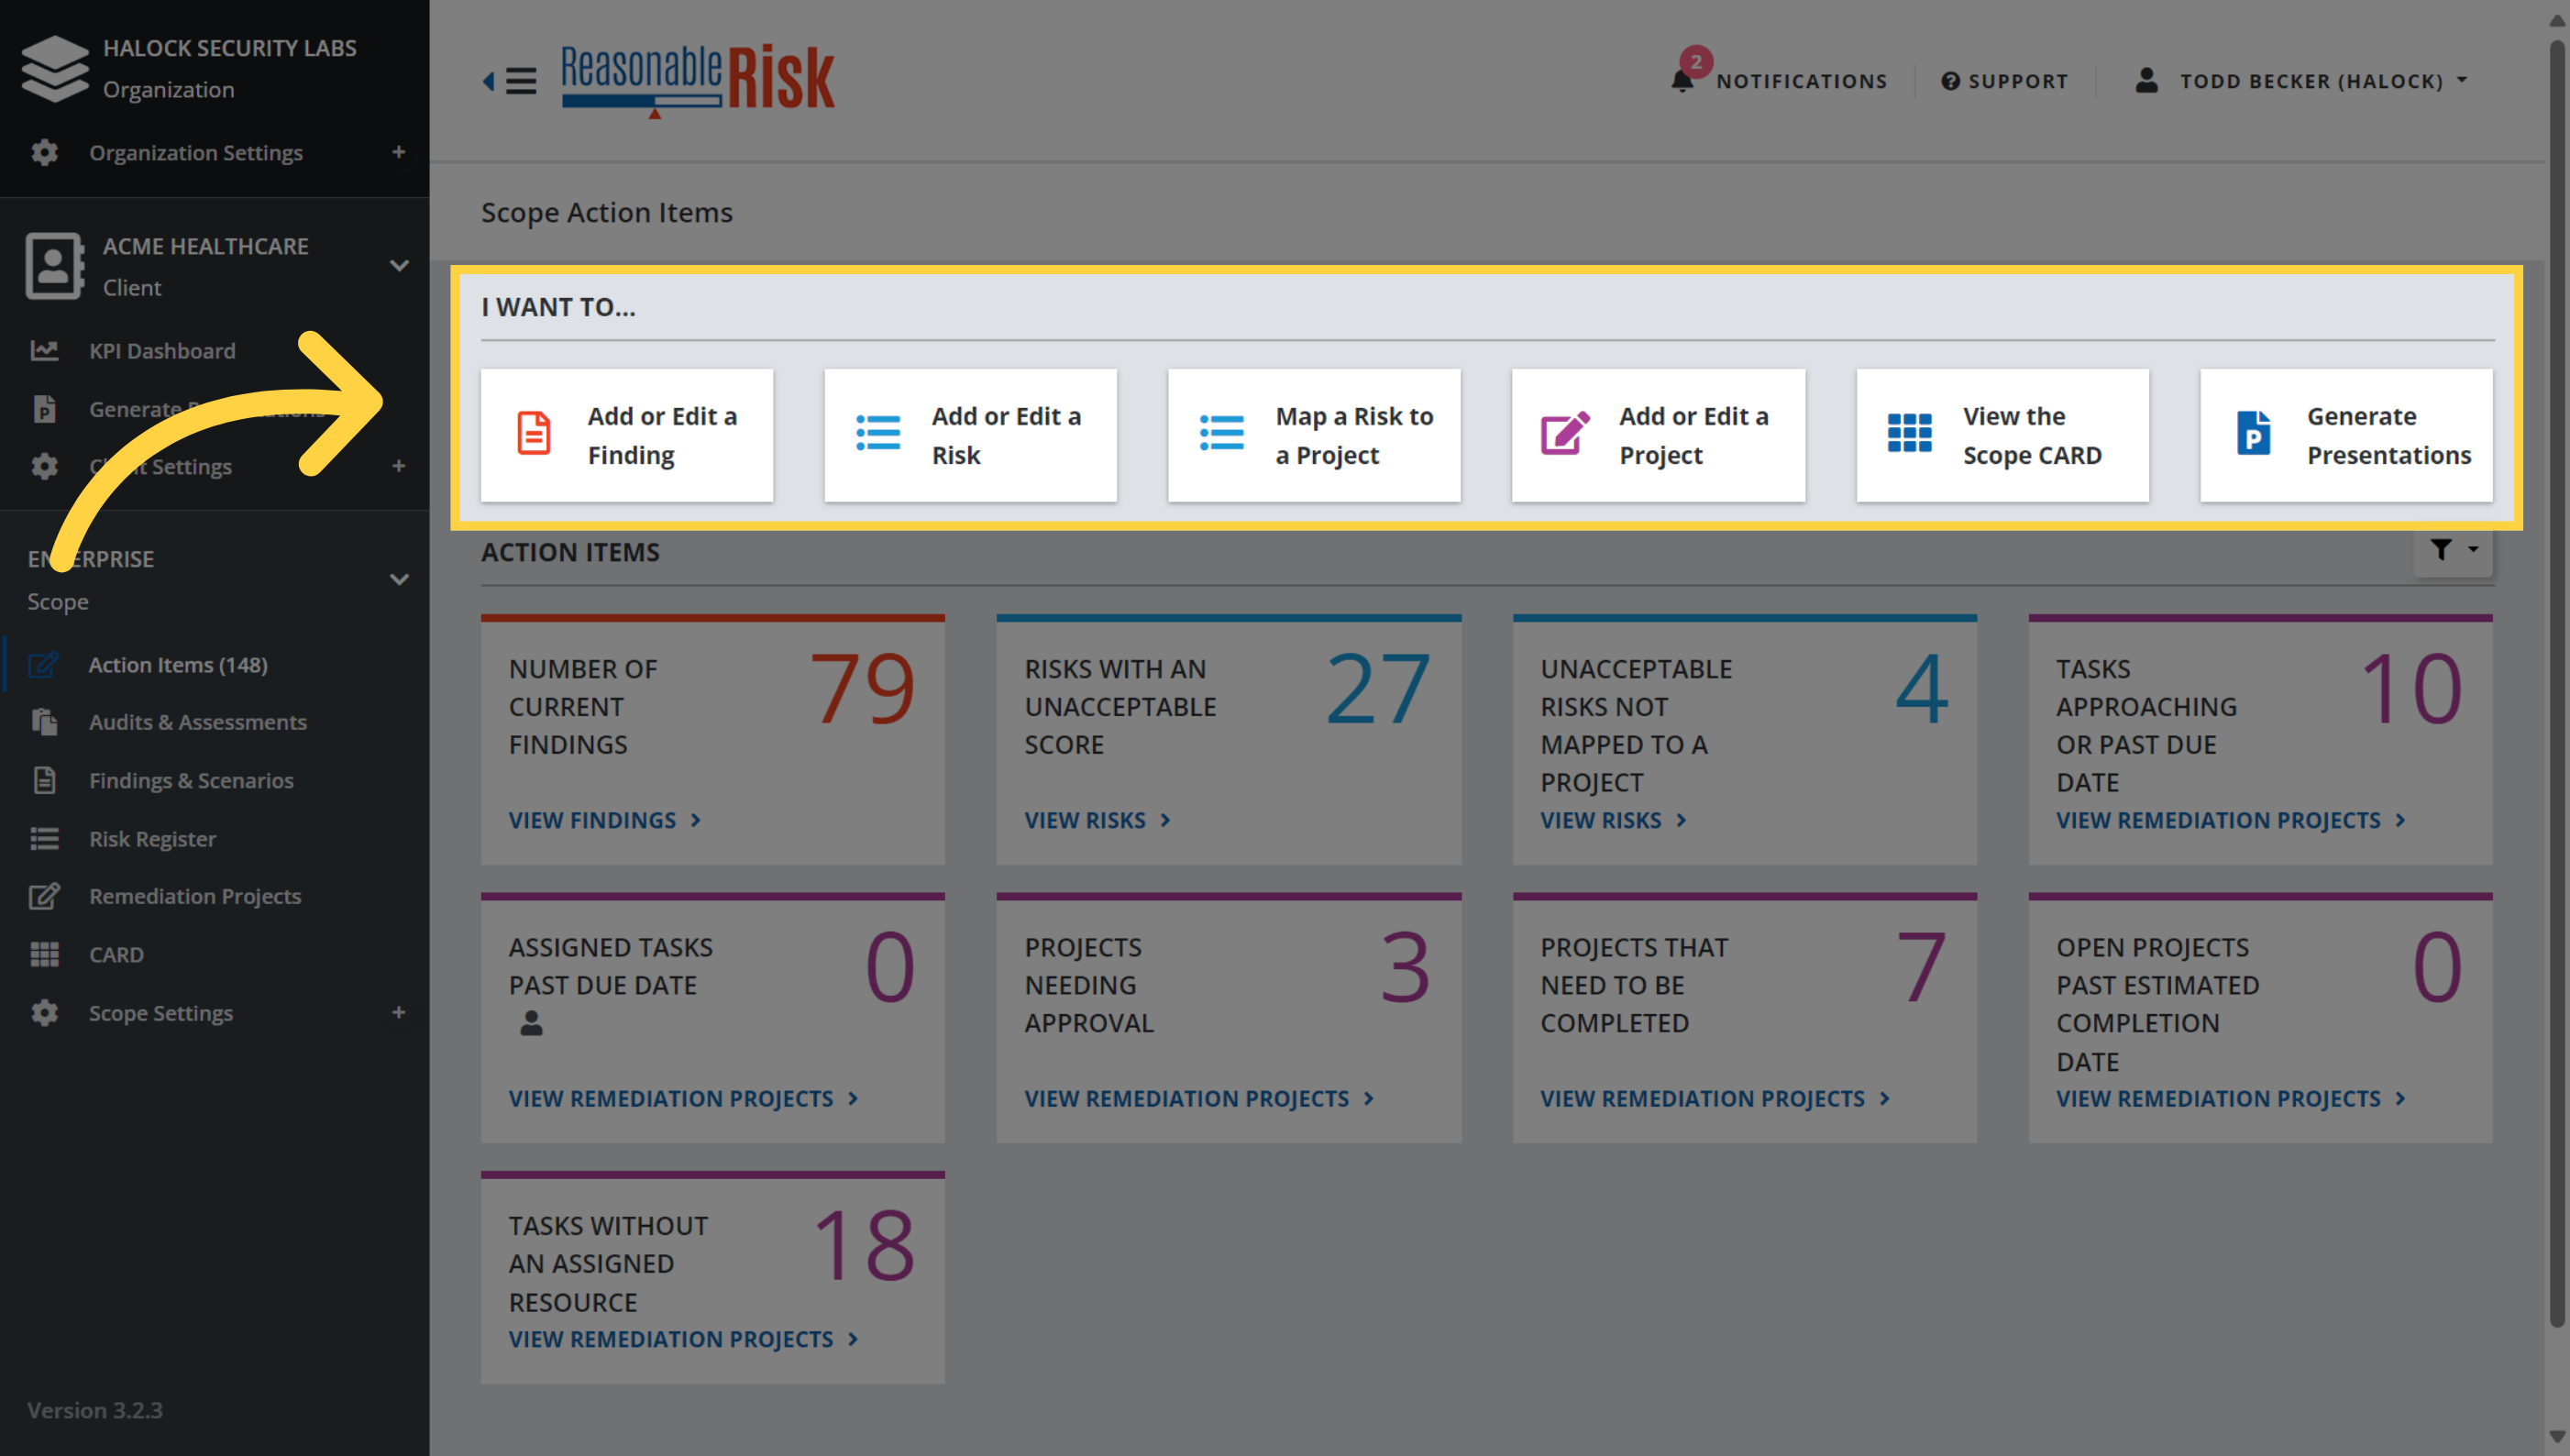Screen dimensions: 2570x1456
Task: Click the Audits & Assessments clipboard icon
Action: [44, 721]
